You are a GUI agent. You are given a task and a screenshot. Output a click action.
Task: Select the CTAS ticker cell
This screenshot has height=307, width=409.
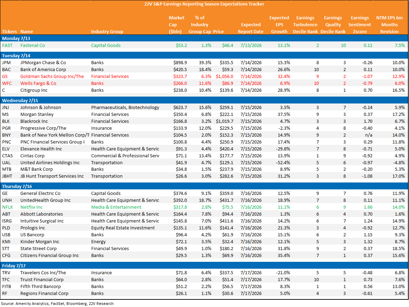pos(7,156)
